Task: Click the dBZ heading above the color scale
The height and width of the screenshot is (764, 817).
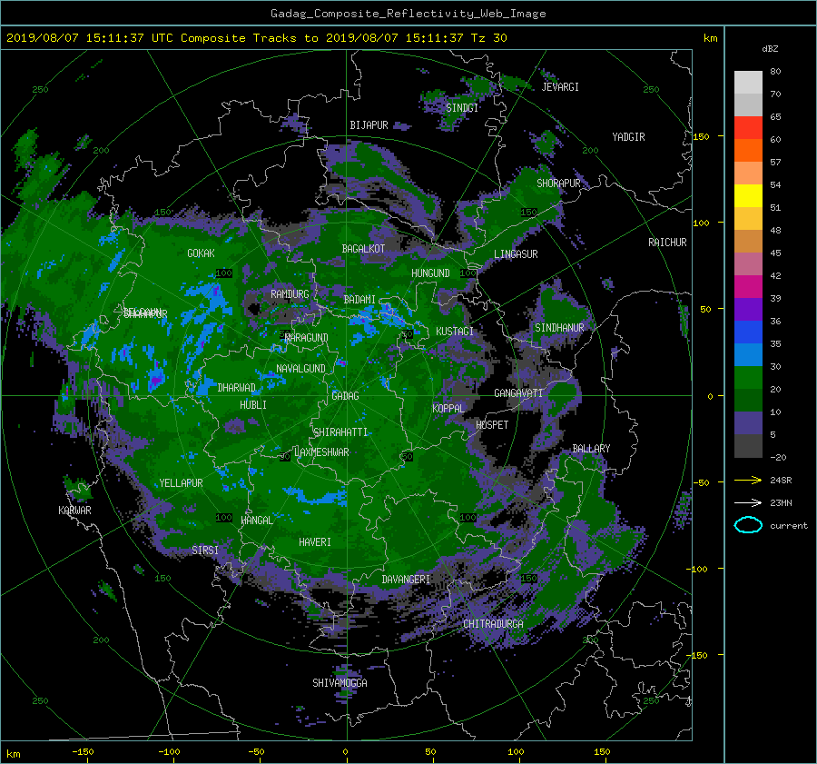Action: [770, 48]
